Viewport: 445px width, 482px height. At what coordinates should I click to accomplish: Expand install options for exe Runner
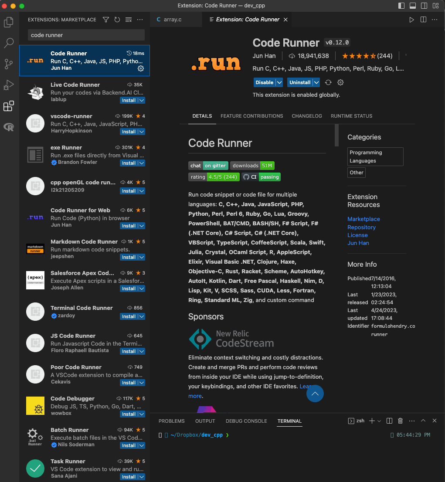click(142, 163)
